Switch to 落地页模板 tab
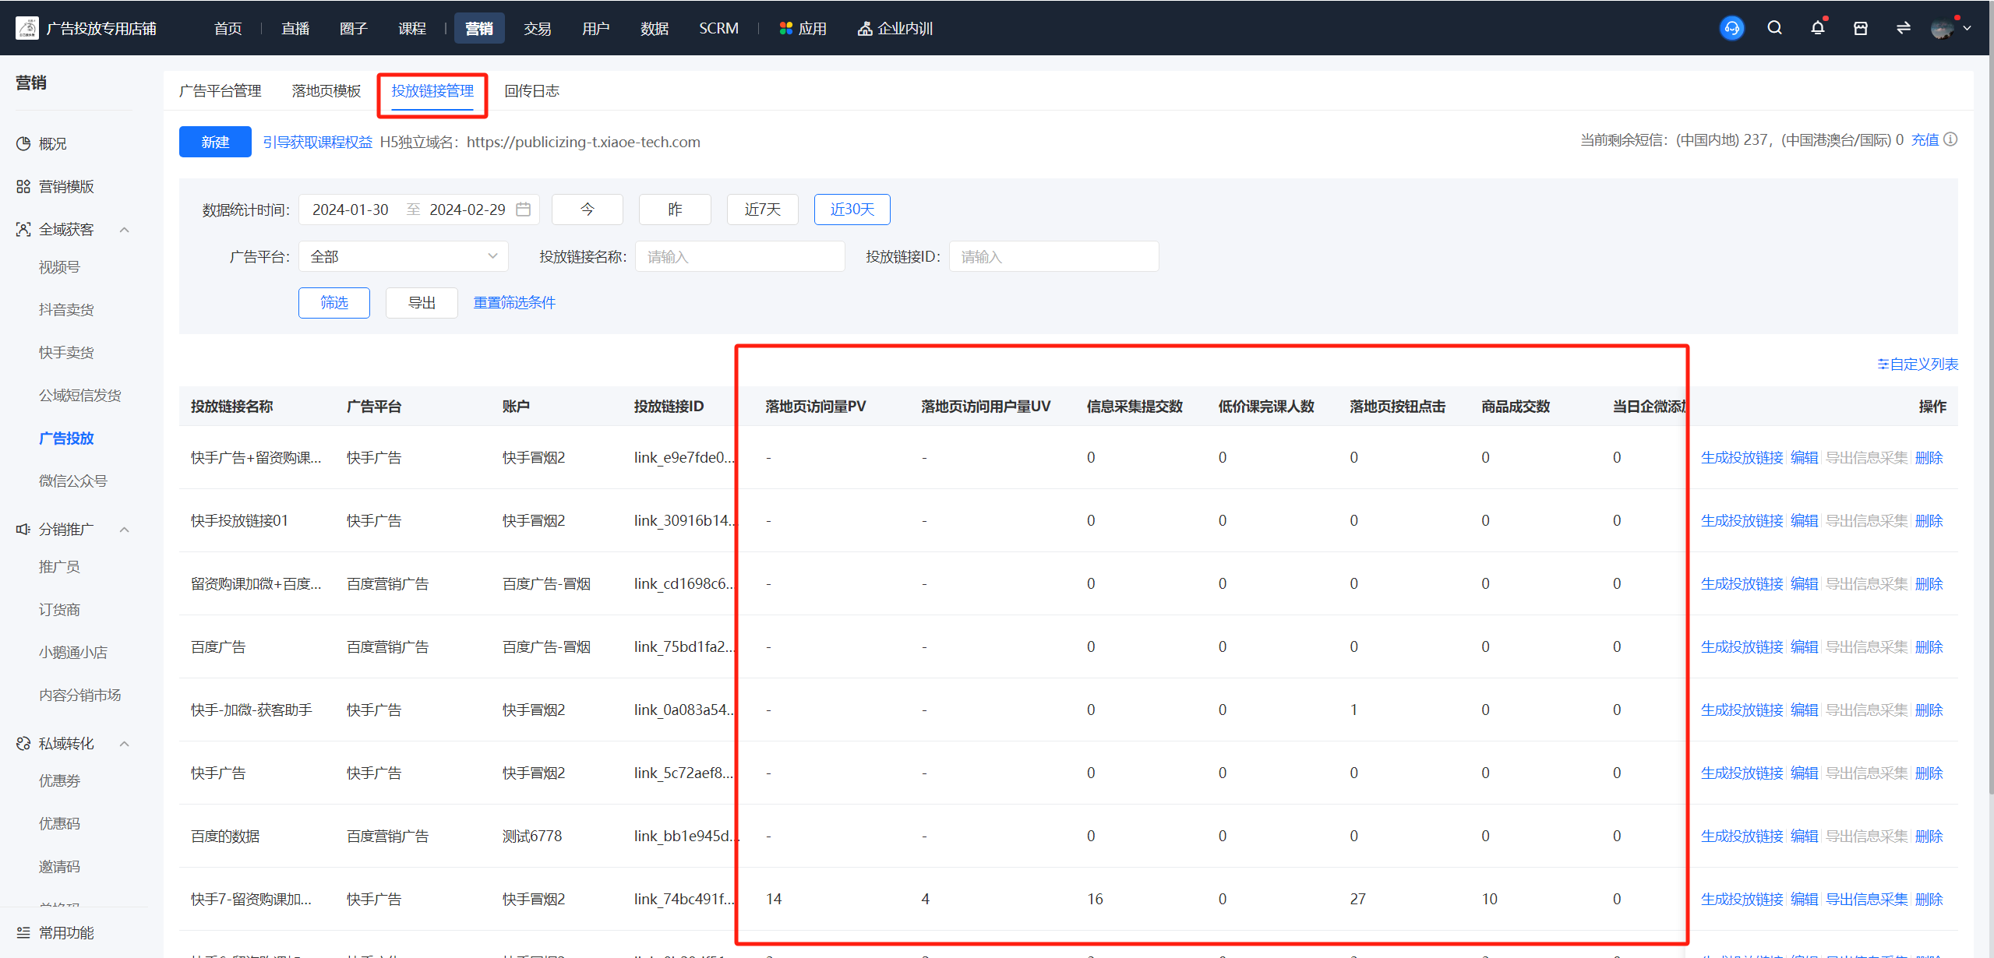 pyautogui.click(x=326, y=91)
